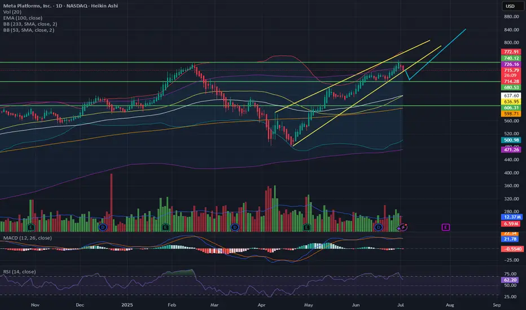Click the green 740.12 price label

[511, 58]
